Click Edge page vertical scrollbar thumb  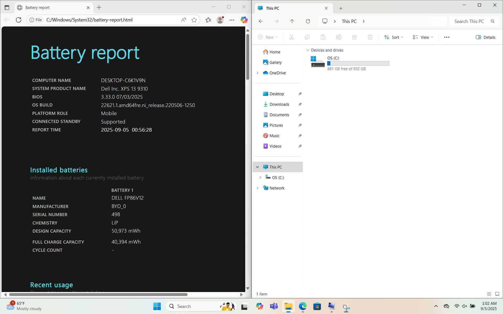pos(248,57)
